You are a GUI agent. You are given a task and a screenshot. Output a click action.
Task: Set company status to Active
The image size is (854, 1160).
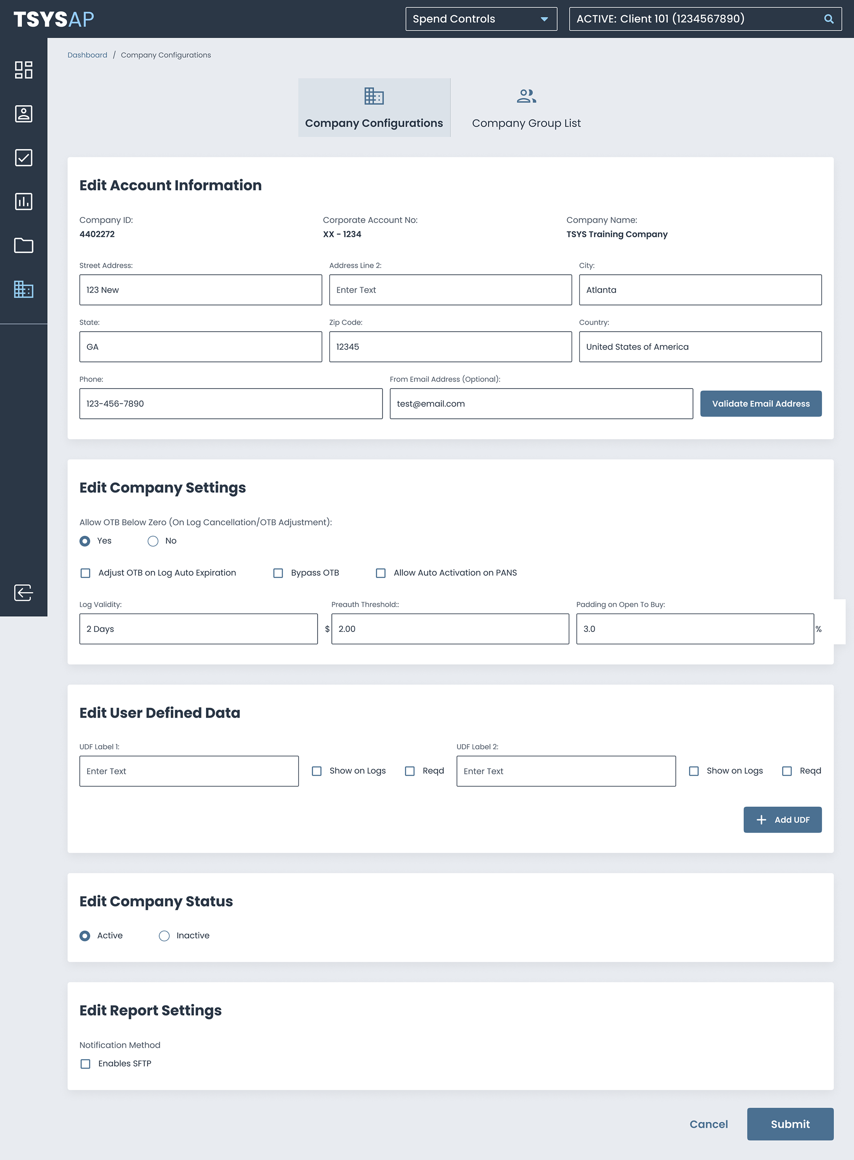85,936
